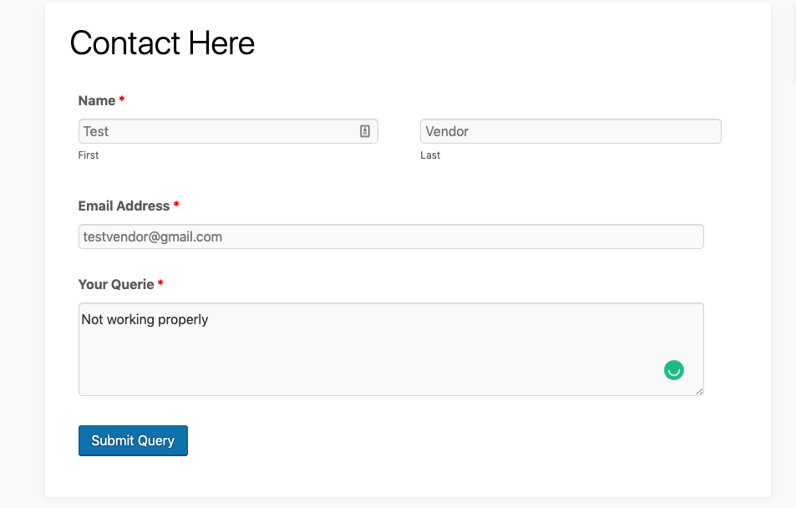The width and height of the screenshot is (796, 508).
Task: Click the Name field label
Action: coord(96,100)
